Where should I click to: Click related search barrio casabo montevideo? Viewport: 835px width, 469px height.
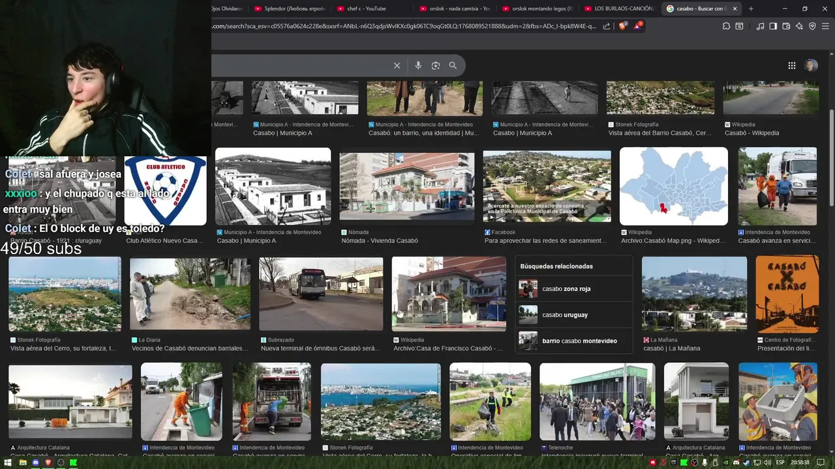click(574, 341)
